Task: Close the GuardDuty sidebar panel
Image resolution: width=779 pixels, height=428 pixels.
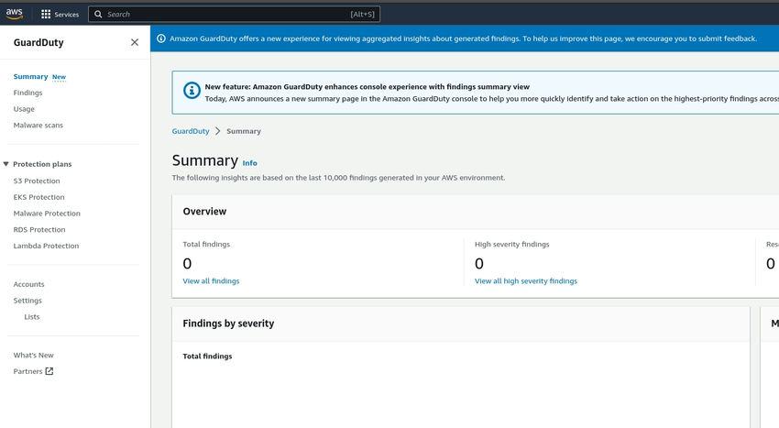Action: (x=135, y=42)
